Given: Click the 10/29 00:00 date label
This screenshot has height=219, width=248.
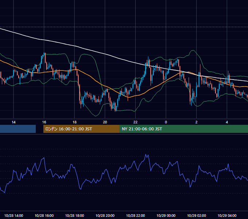Looking at the screenshot, I should (x=166, y=215).
